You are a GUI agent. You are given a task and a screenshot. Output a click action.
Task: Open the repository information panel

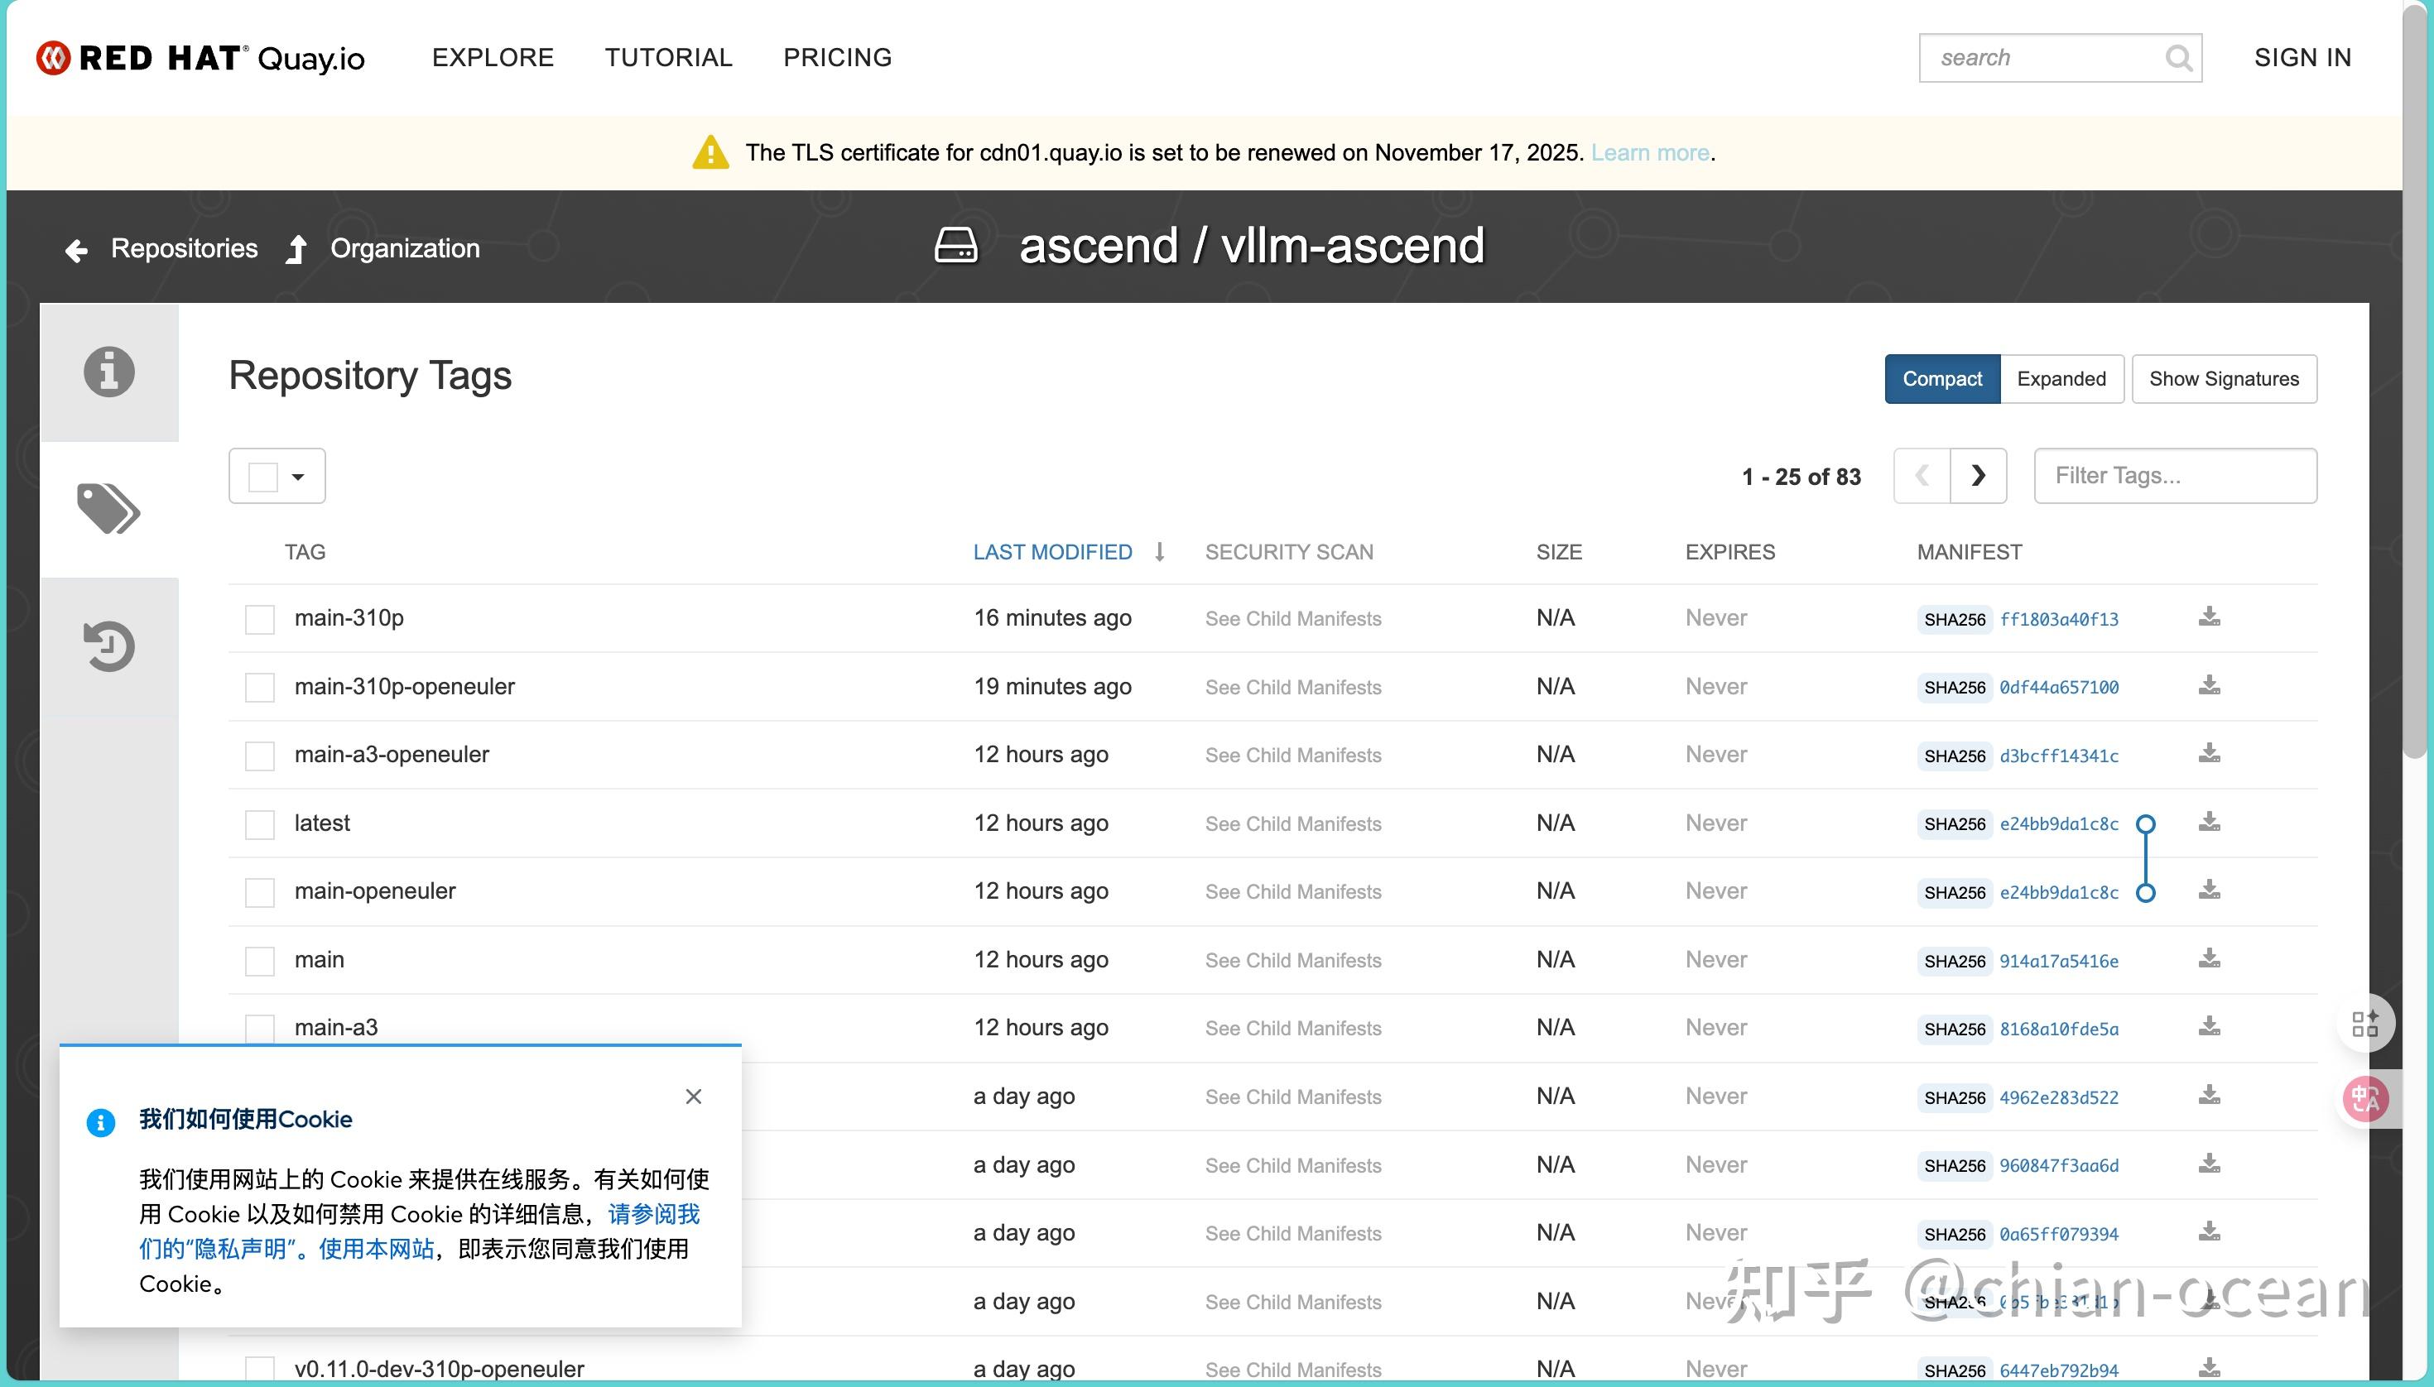pyautogui.click(x=108, y=372)
